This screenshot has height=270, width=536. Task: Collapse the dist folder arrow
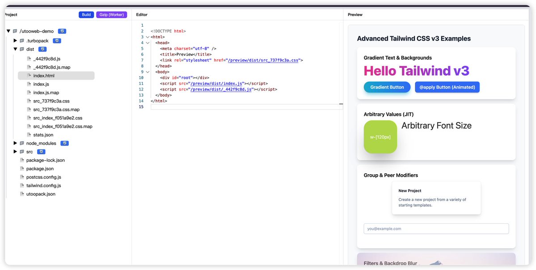pyautogui.click(x=15, y=49)
